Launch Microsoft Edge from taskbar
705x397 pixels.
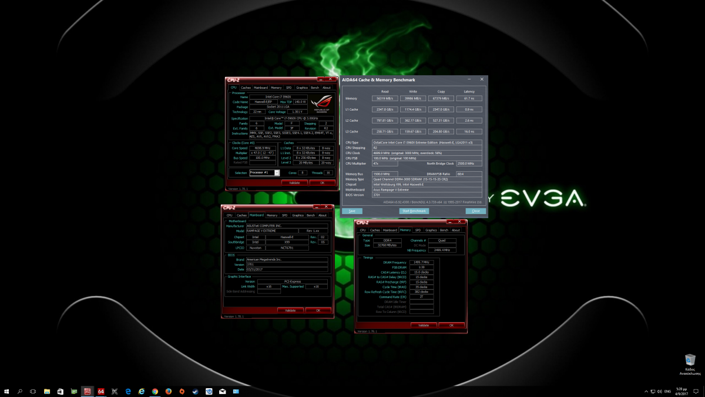(x=128, y=391)
